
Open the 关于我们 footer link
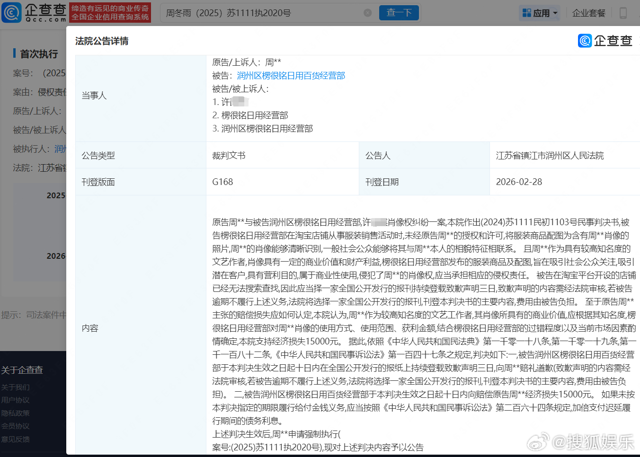[x=15, y=387]
